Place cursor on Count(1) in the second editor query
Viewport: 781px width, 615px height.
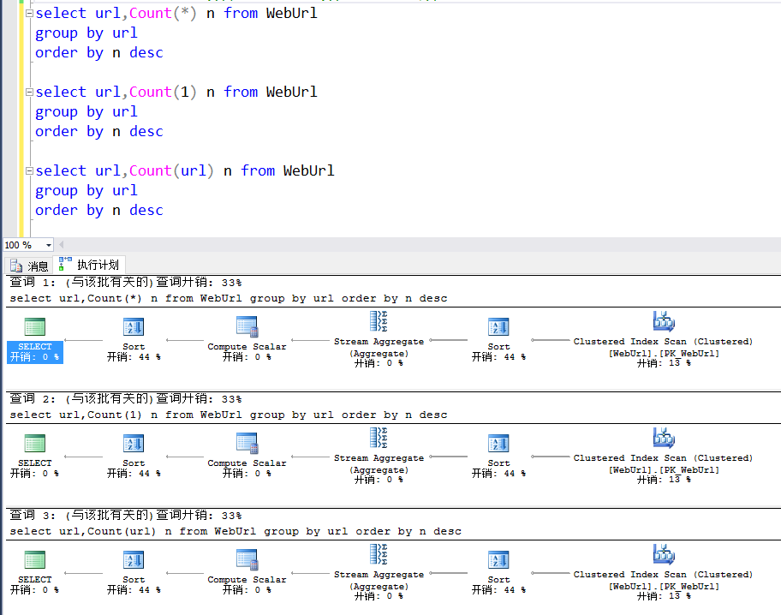click(x=163, y=92)
